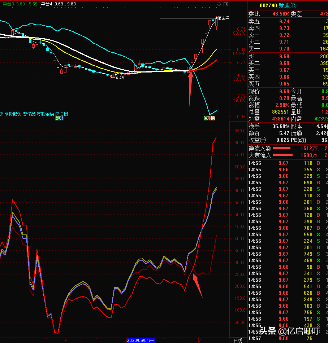The image size is (328, 343).
Task: Click the 题材 badge below concept tags
Action: [x=59, y=118]
